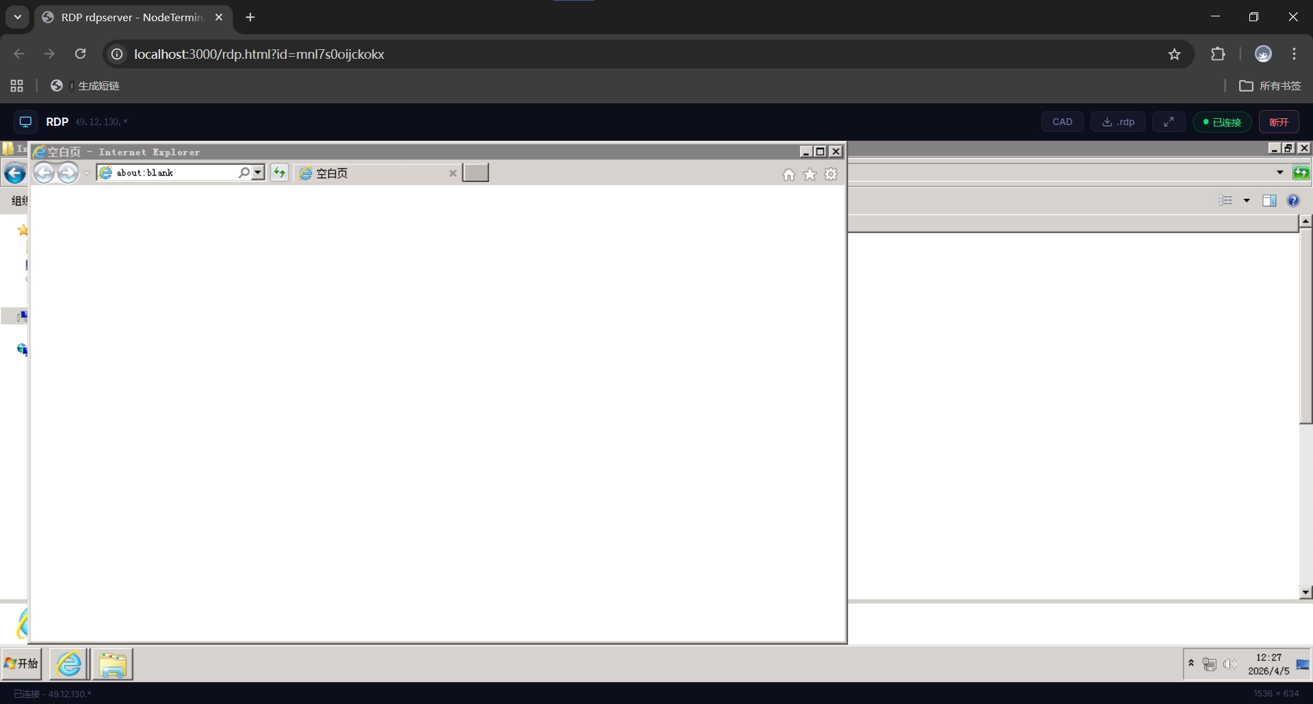
Task: Toggle the Explorer preview pane button
Action: [1269, 200]
